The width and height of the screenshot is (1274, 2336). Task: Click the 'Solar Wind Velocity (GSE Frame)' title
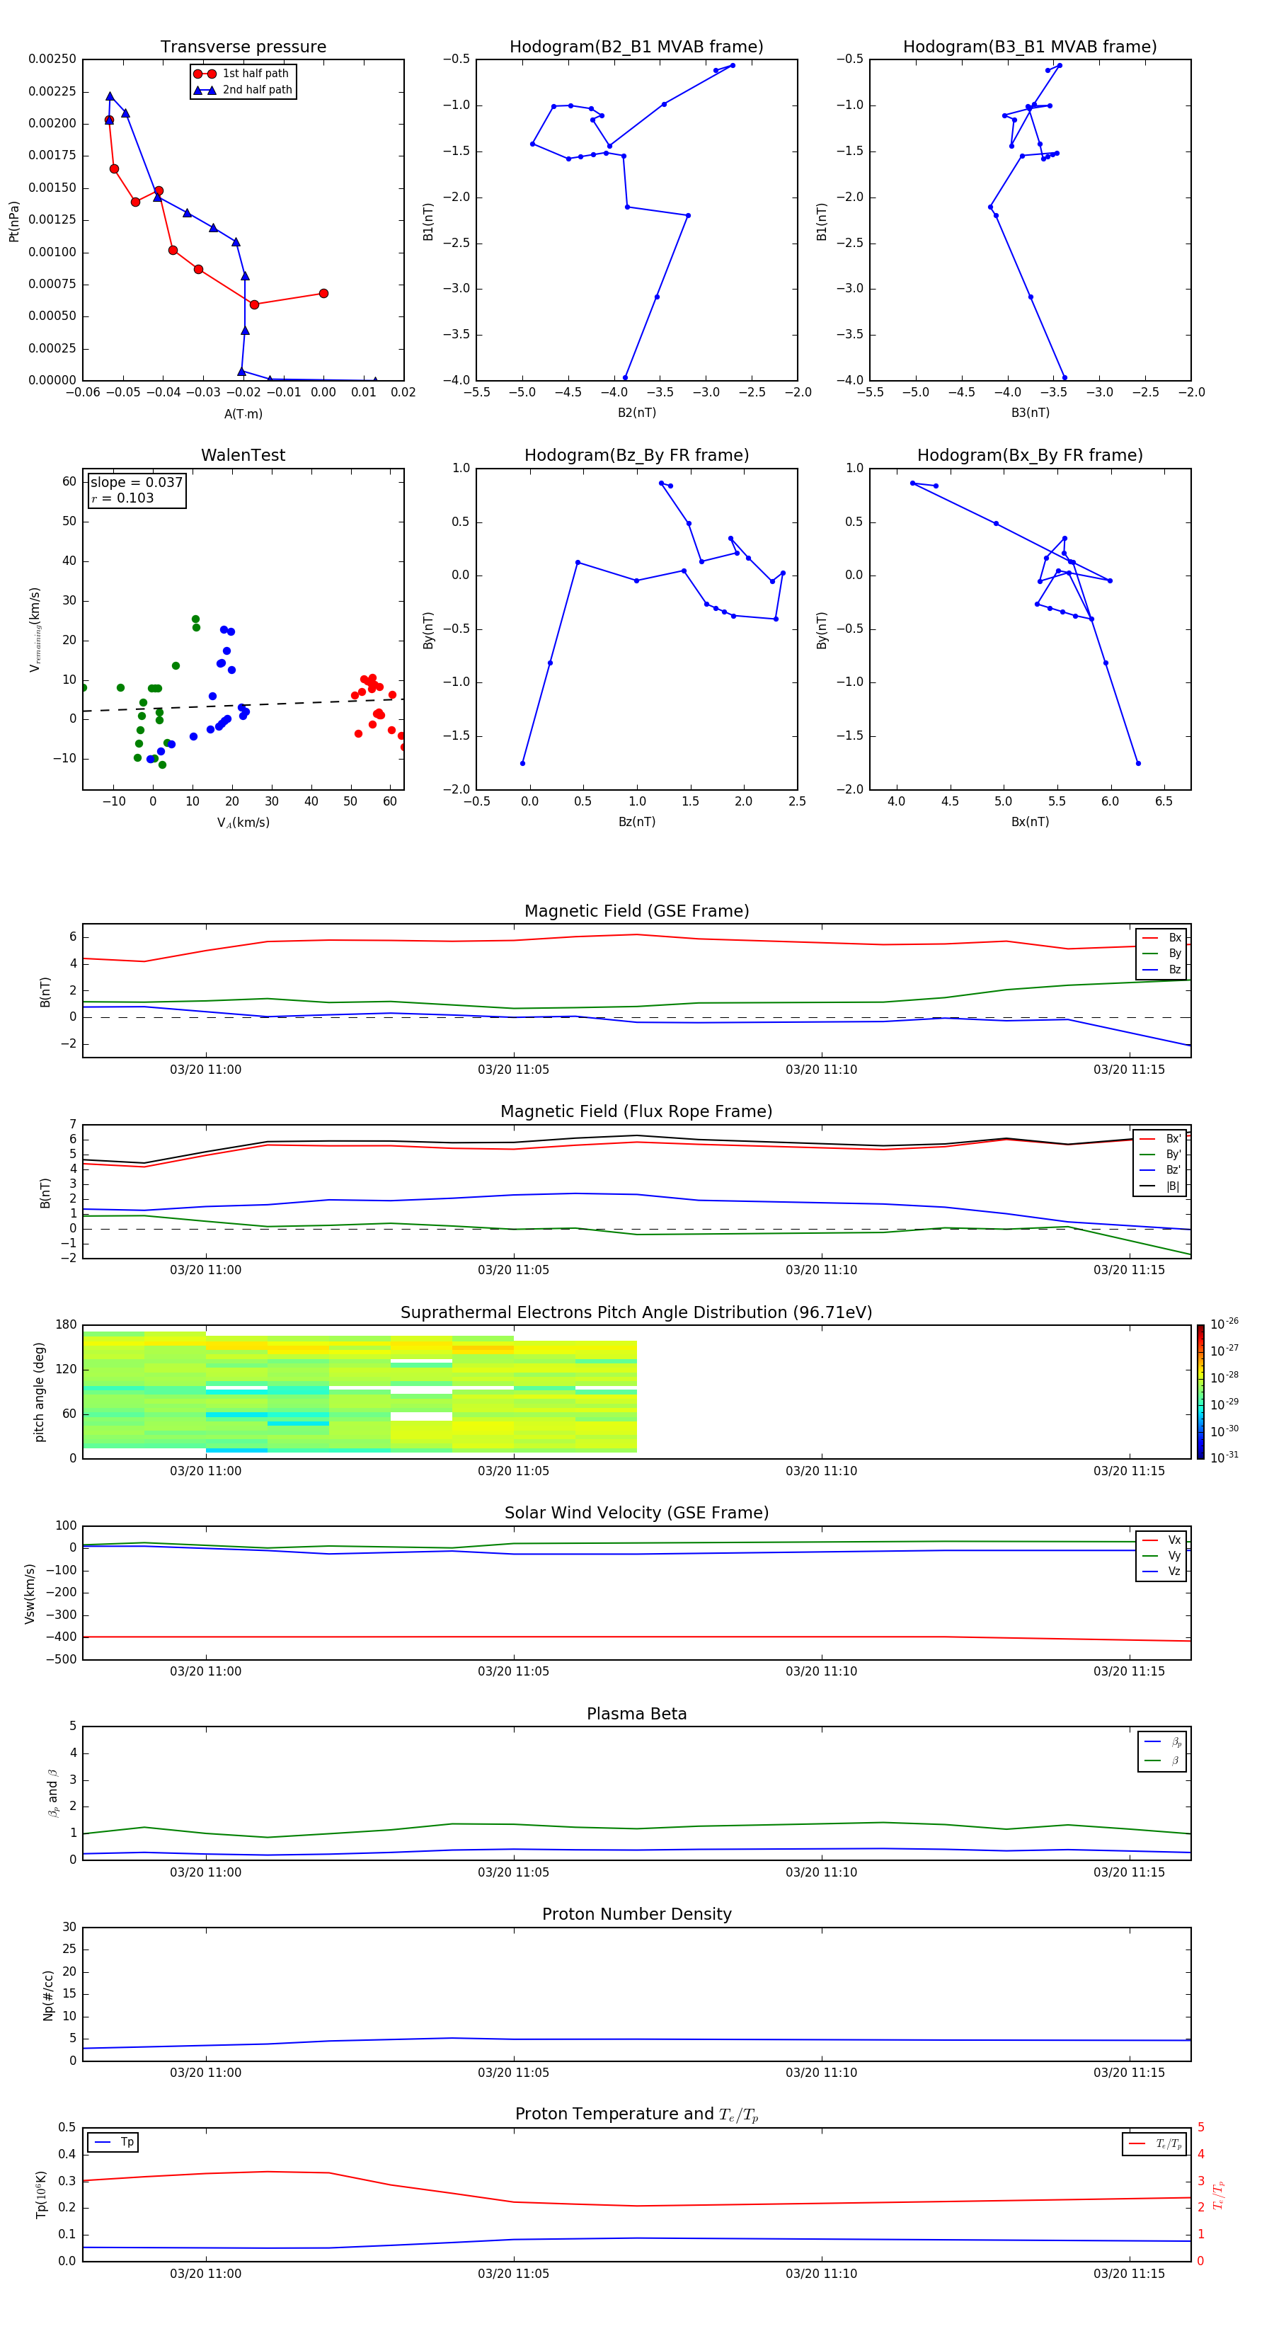click(x=636, y=1513)
